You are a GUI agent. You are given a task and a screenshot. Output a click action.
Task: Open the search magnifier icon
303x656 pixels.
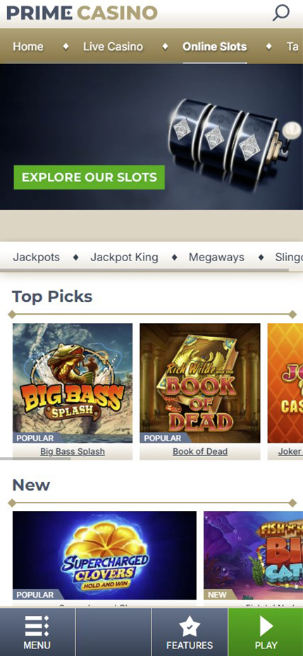tap(280, 13)
